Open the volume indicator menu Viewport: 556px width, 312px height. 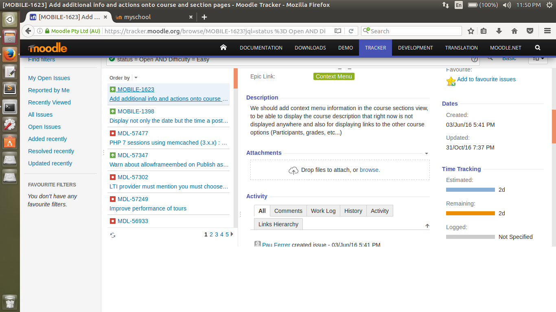(507, 5)
